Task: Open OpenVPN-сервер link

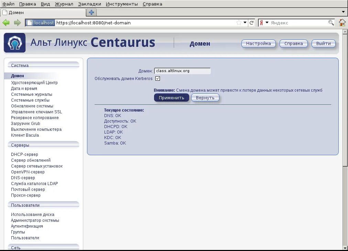Action: [x=28, y=172]
